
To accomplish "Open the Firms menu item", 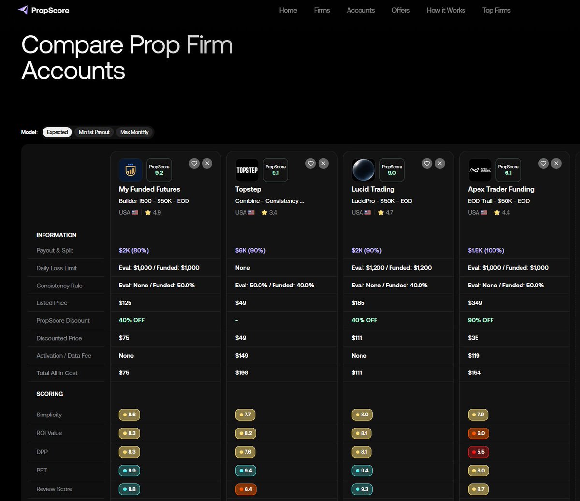I will pyautogui.click(x=322, y=10).
